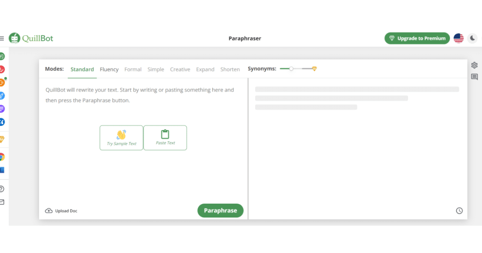Screen dimensions: 482x253
Task: Open the hamburger menu beside the QuillBot logo
Action: tap(1, 38)
